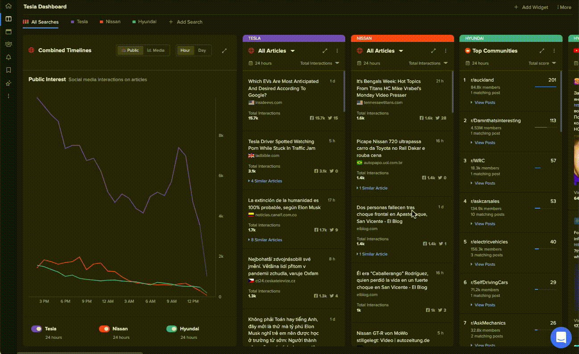
Task: Open the Tesla All Articles kebab menu
Action: pyautogui.click(x=337, y=51)
